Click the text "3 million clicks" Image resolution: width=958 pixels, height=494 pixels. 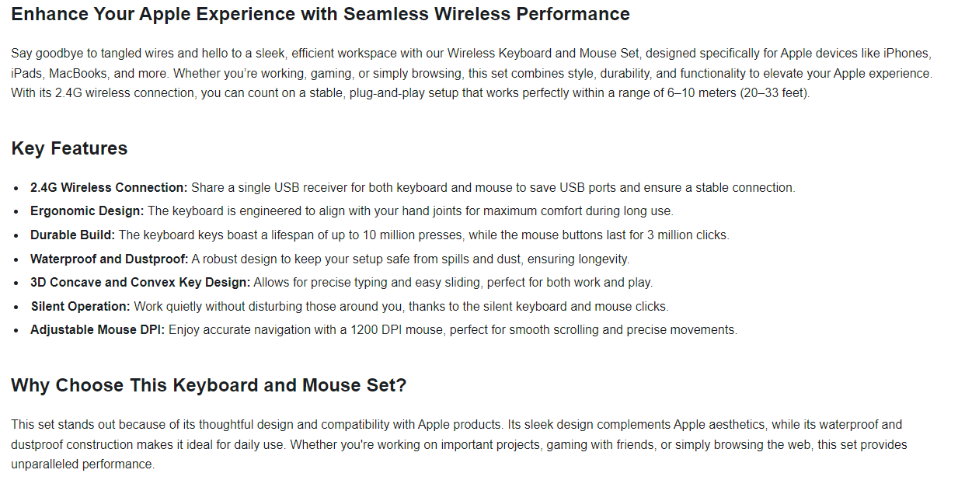688,235
